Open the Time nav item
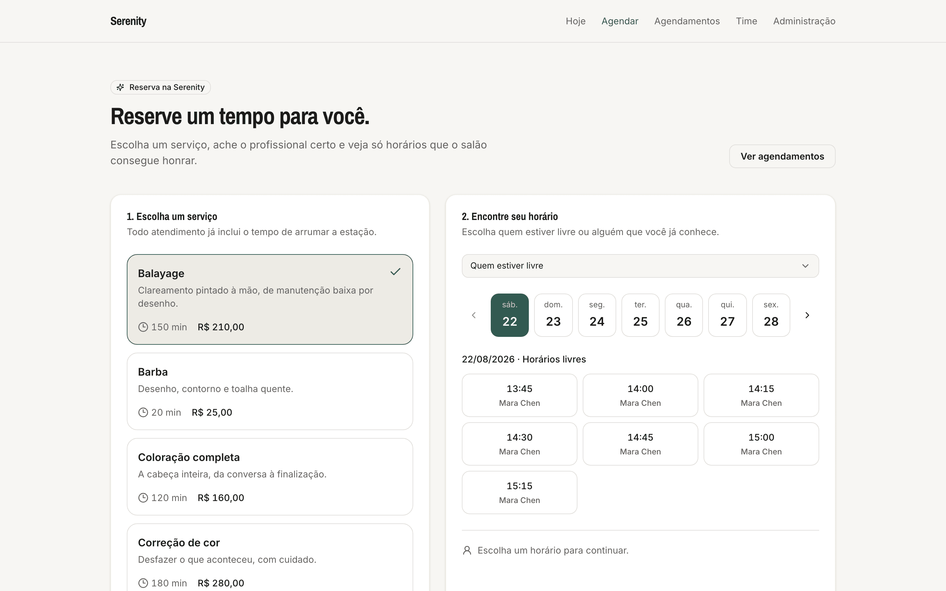This screenshot has height=591, width=946. coord(746,21)
